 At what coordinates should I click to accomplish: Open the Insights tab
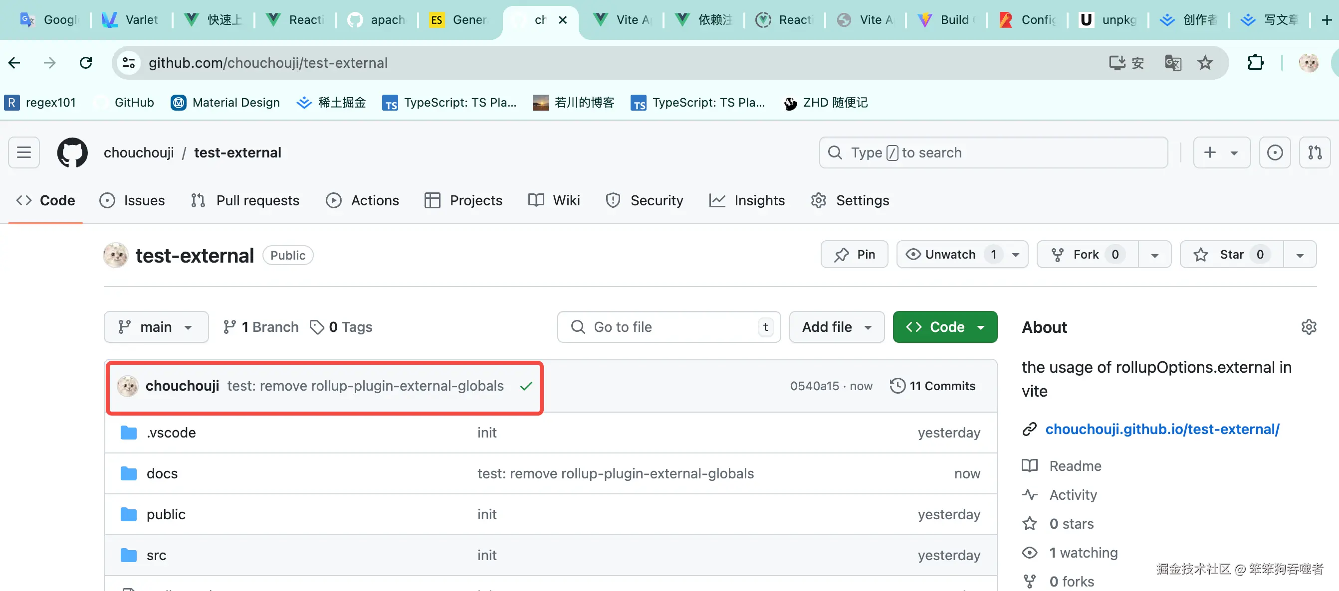pos(747,200)
